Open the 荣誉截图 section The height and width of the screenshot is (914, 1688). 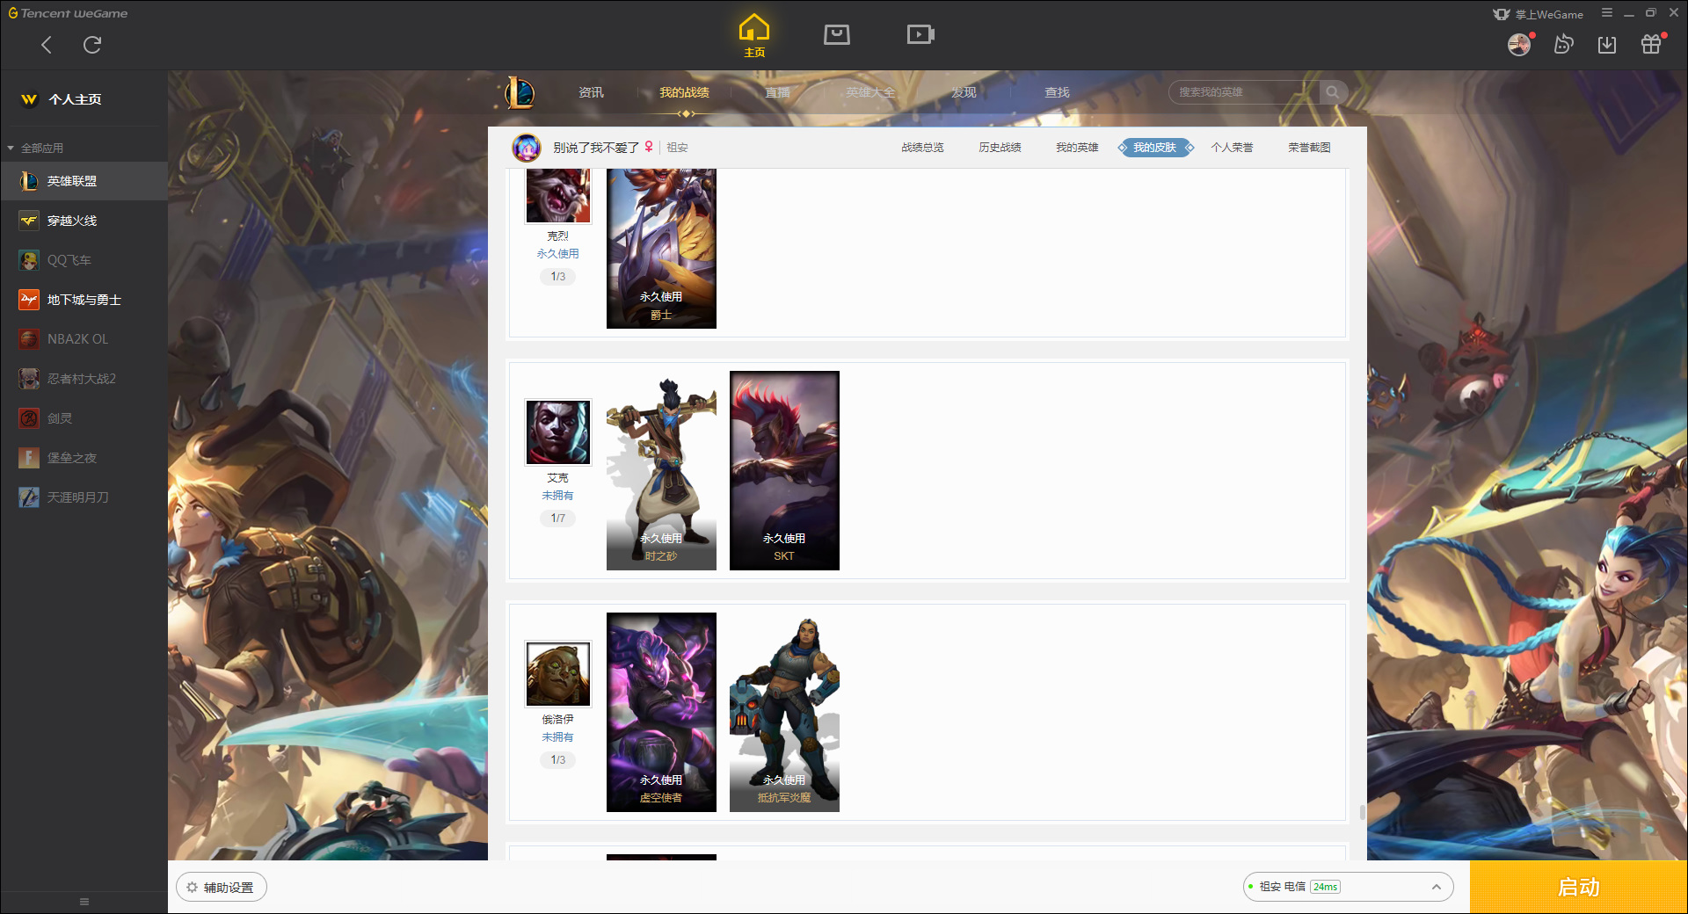coord(1309,148)
